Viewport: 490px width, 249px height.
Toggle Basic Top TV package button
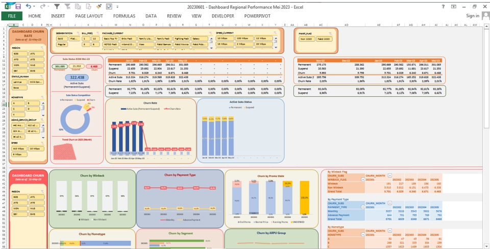coord(111,39)
